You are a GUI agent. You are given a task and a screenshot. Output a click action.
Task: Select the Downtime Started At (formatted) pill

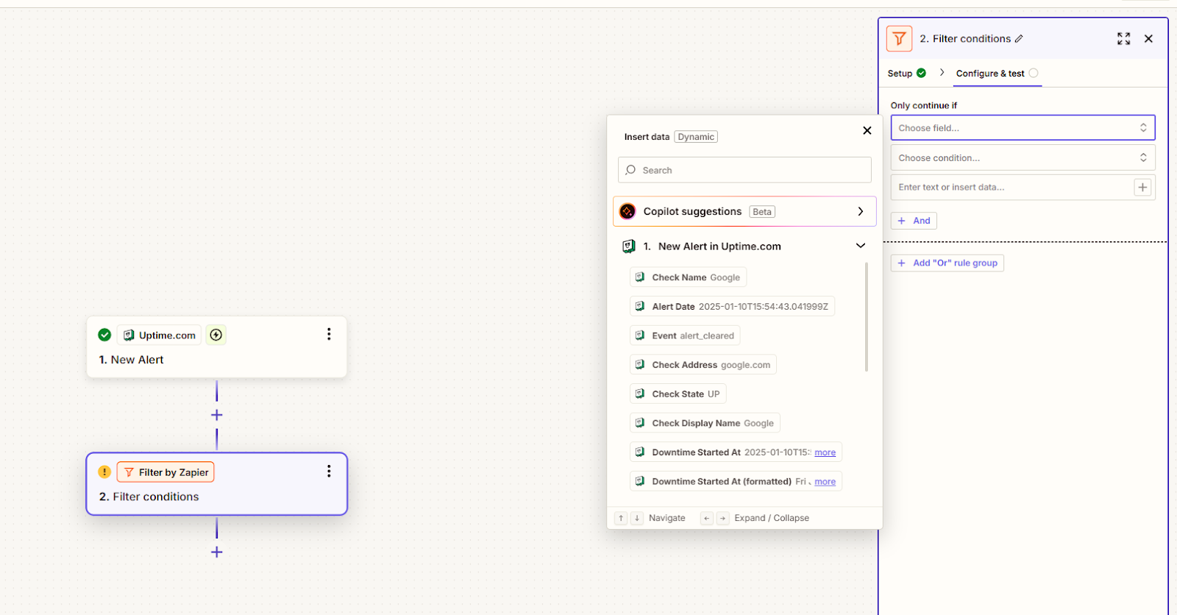(736, 481)
